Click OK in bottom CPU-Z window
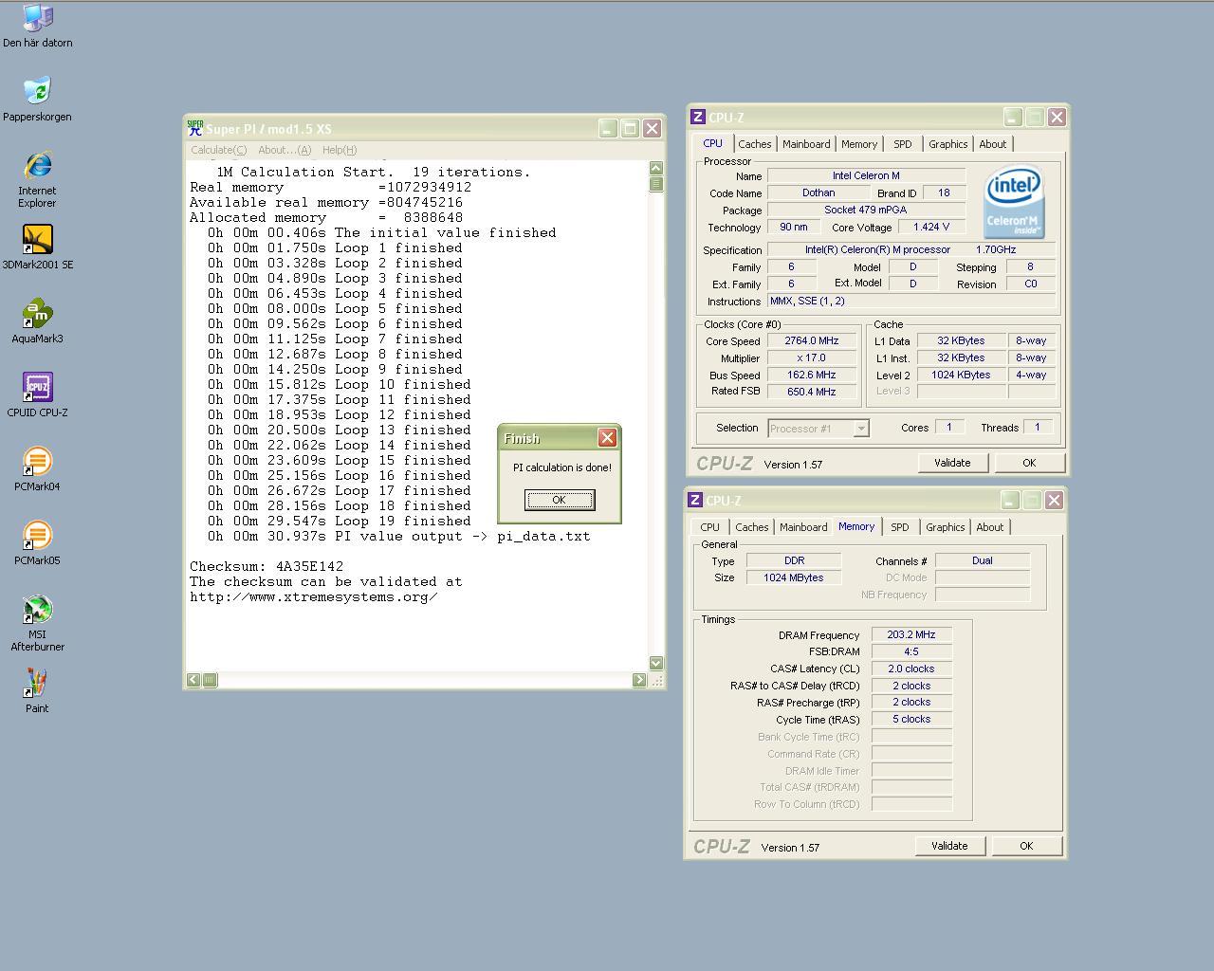This screenshot has height=971, width=1214. click(x=1026, y=846)
